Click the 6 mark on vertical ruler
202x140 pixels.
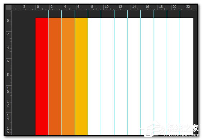8,61
